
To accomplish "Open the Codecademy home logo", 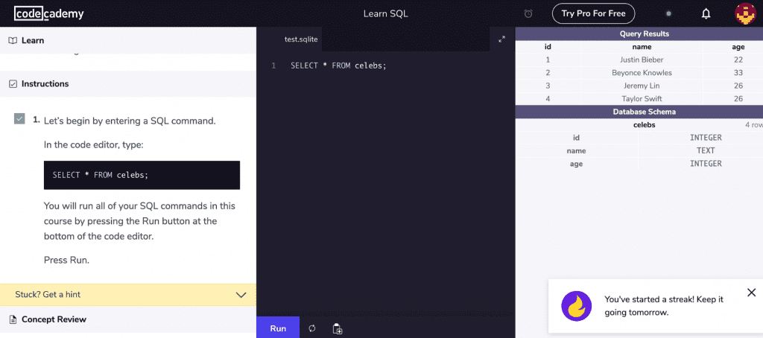I will pyautogui.click(x=48, y=13).
